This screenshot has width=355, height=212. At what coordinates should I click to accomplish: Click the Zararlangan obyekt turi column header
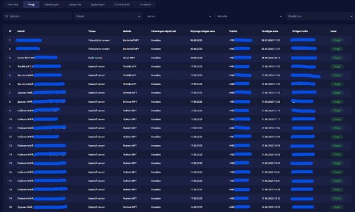click(163, 31)
